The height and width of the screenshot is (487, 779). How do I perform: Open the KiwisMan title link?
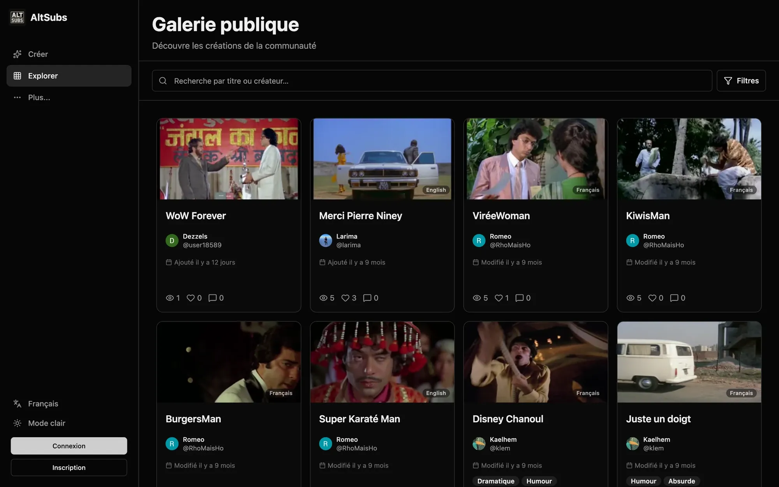pyautogui.click(x=648, y=216)
